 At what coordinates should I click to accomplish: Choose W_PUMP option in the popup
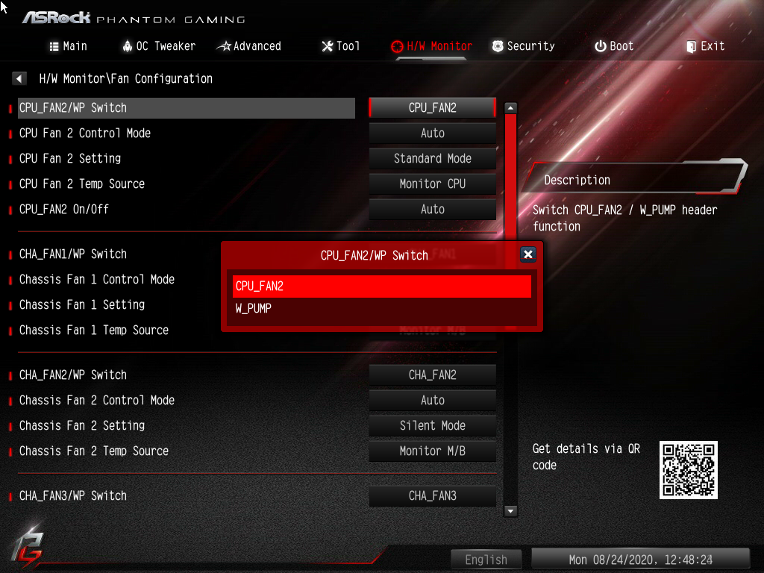tap(382, 308)
